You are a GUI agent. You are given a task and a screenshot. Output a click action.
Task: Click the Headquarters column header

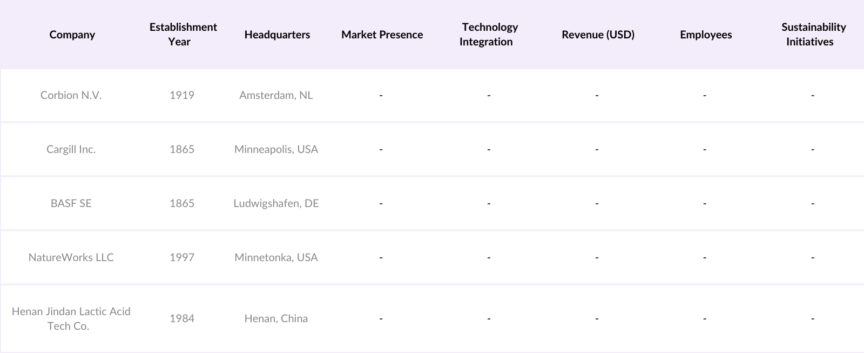click(x=277, y=35)
